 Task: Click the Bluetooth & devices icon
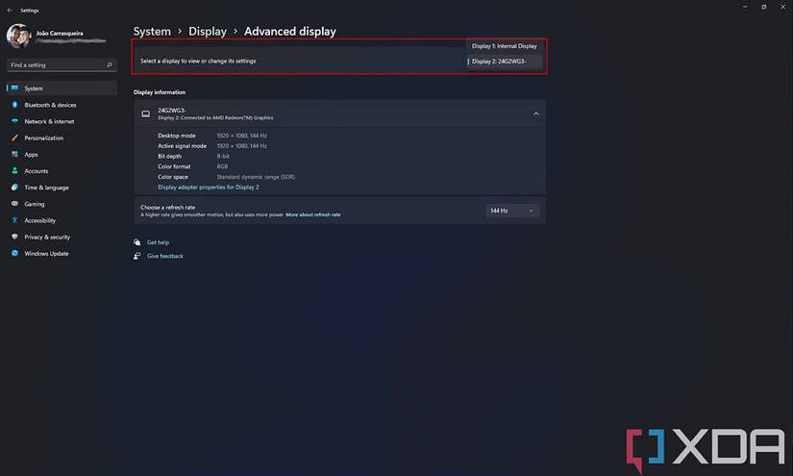pos(14,105)
